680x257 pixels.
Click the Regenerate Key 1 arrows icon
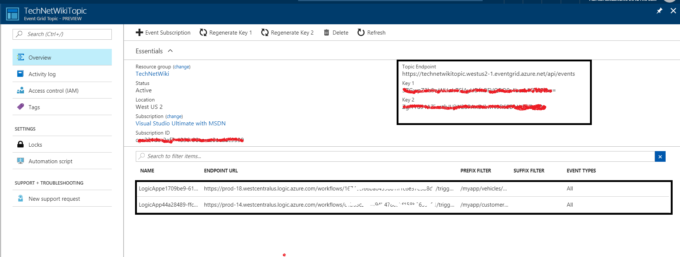(203, 33)
